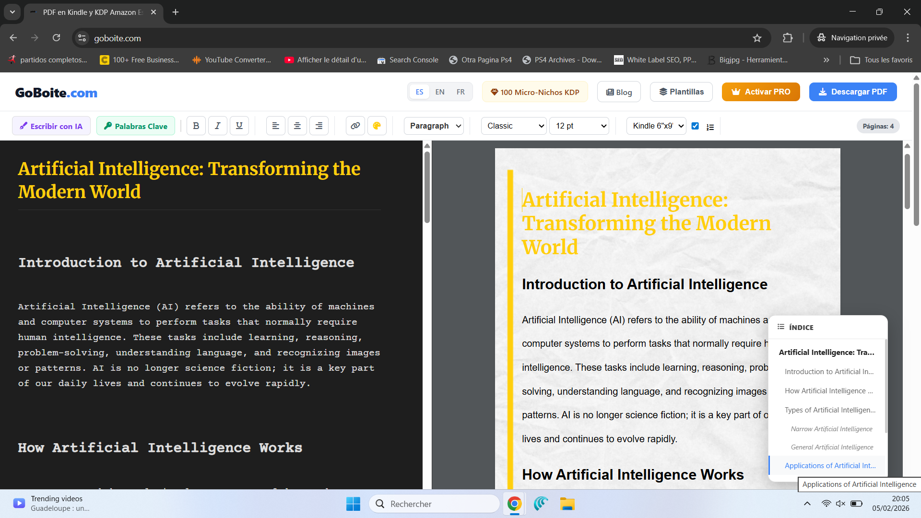The width and height of the screenshot is (921, 518).
Task: Apply underline formatting
Action: tap(239, 126)
